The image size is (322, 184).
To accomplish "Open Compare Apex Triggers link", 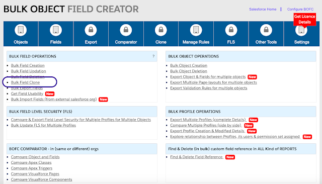I will tap(32, 168).
